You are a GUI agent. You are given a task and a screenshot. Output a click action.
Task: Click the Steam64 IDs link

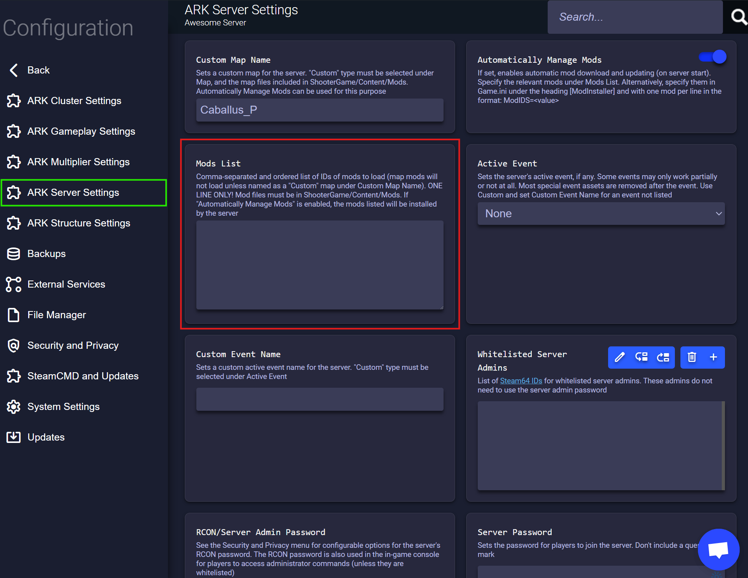[521, 381]
